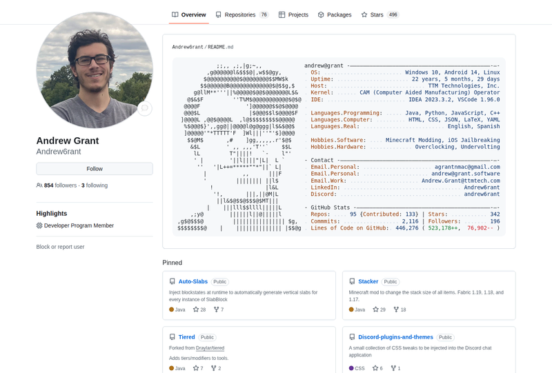The width and height of the screenshot is (552, 373).
Task: Click the Andrew Grant name heading
Action: tap(68, 141)
